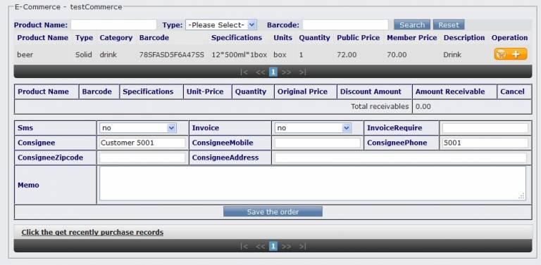The width and height of the screenshot is (541, 265).
Task: Click inside the Memo text area
Action: point(313,183)
